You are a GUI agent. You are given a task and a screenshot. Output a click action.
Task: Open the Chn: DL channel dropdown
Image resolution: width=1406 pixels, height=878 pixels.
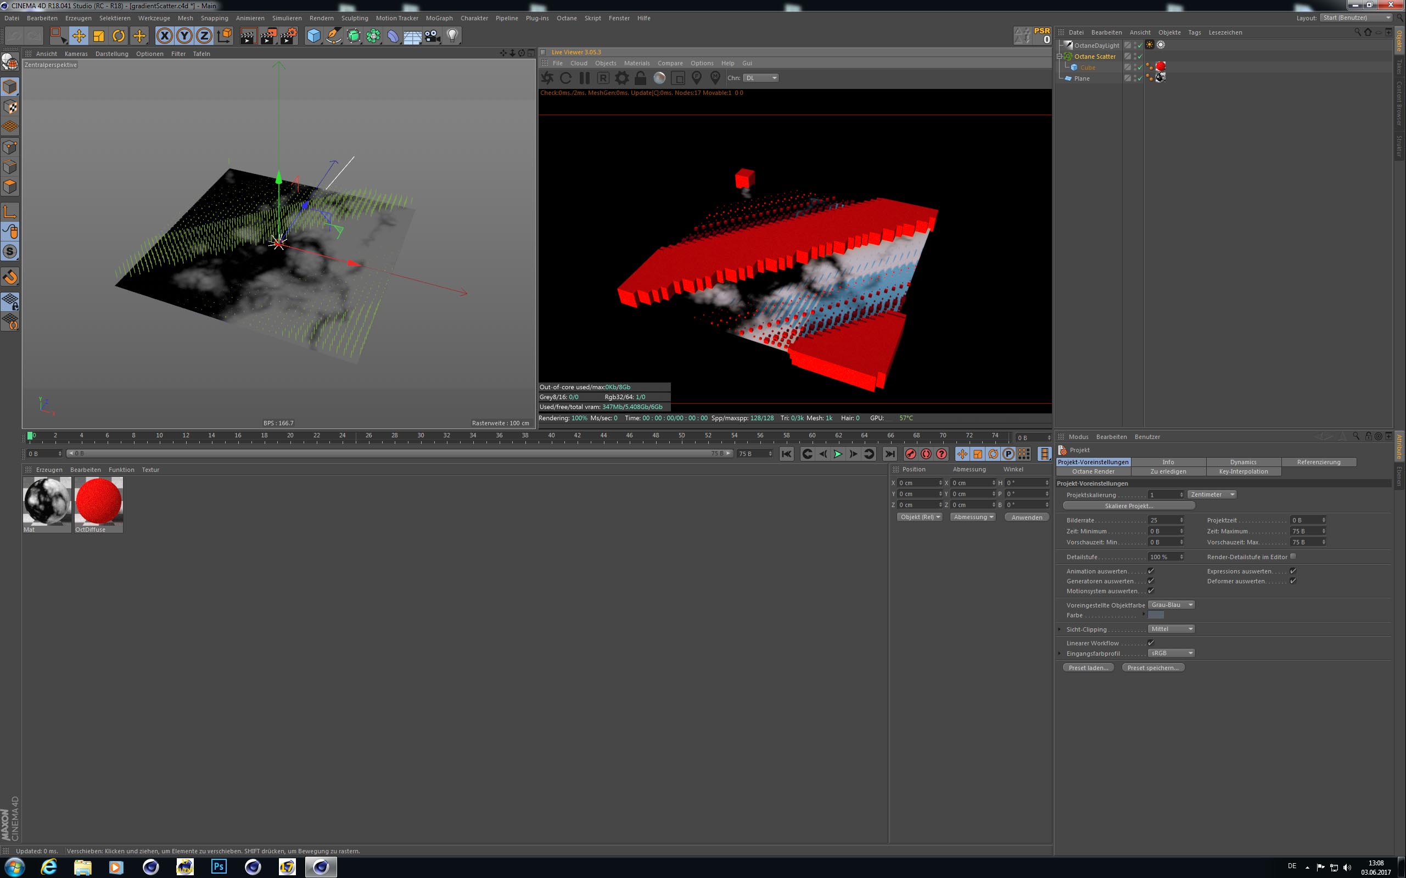click(760, 78)
